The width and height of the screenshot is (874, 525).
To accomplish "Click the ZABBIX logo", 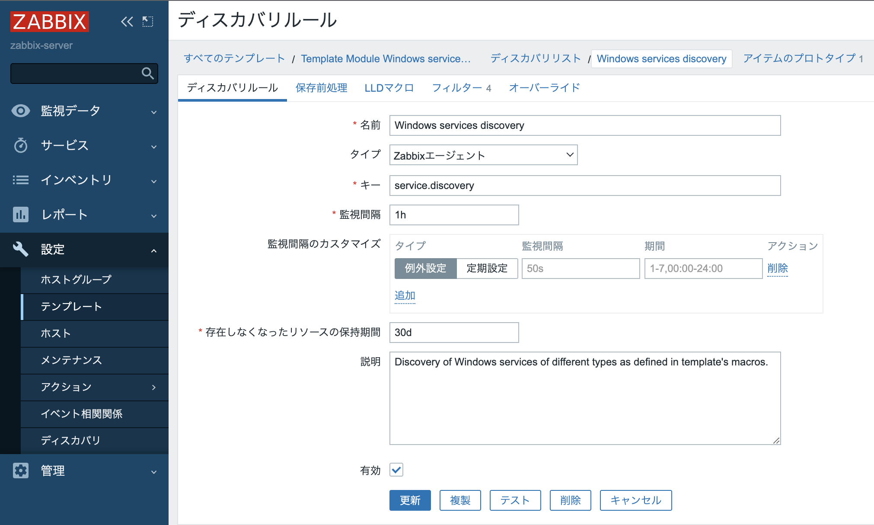I will [x=49, y=21].
